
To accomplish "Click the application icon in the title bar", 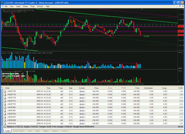I will pyautogui.click(x=2, y=3).
